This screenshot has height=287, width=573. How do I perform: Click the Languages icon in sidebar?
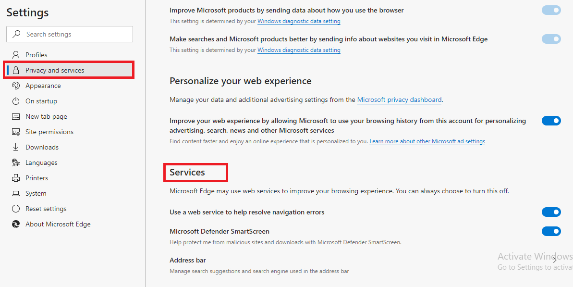16,162
